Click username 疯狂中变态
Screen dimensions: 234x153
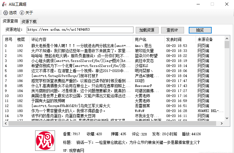click(x=144, y=61)
